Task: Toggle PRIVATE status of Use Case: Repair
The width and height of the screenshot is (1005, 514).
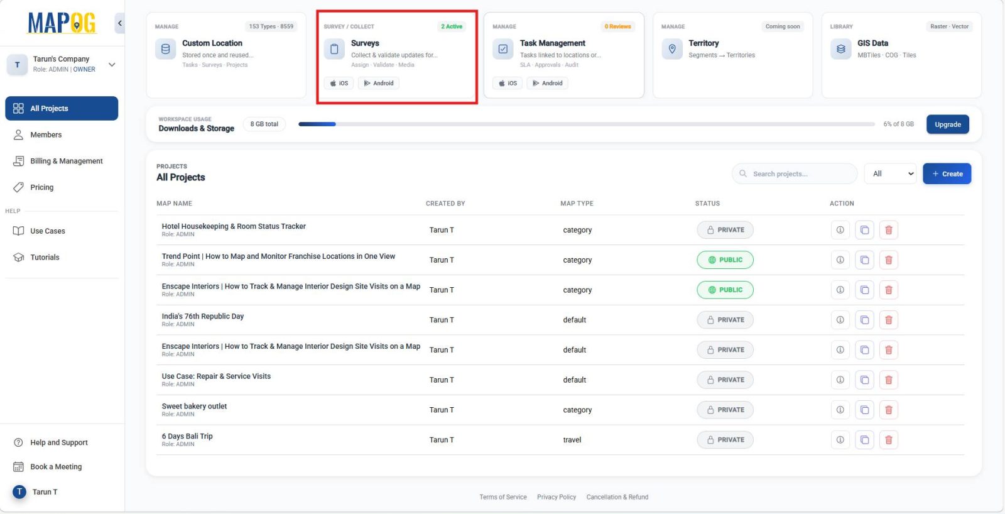Action: (725, 380)
